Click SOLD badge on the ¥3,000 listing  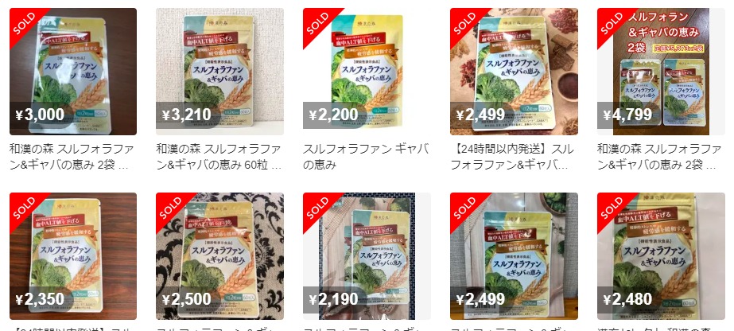point(25,23)
